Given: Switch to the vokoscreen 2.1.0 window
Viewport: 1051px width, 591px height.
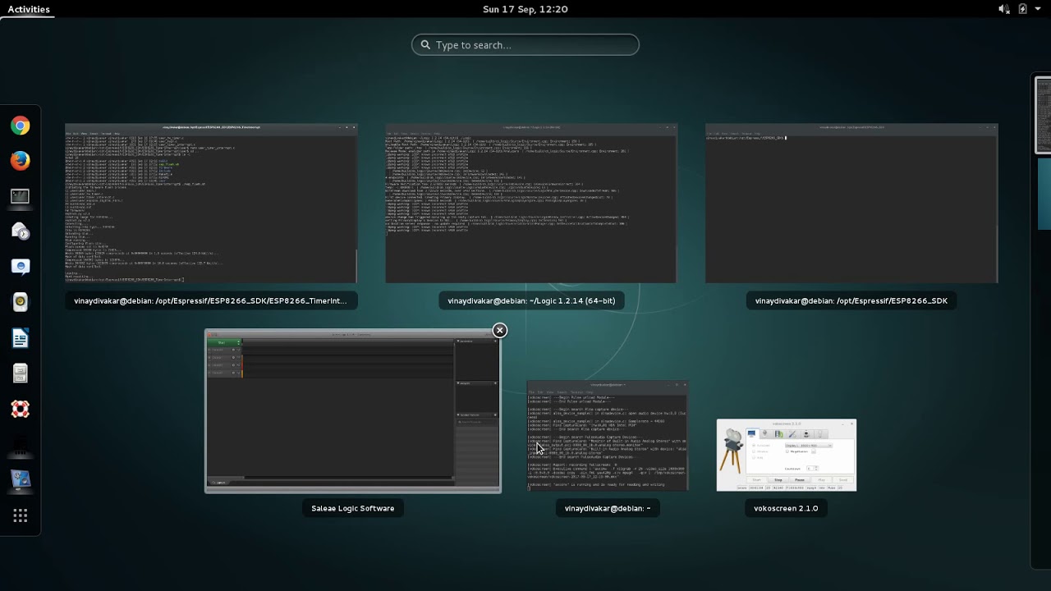Looking at the screenshot, I should (x=786, y=456).
